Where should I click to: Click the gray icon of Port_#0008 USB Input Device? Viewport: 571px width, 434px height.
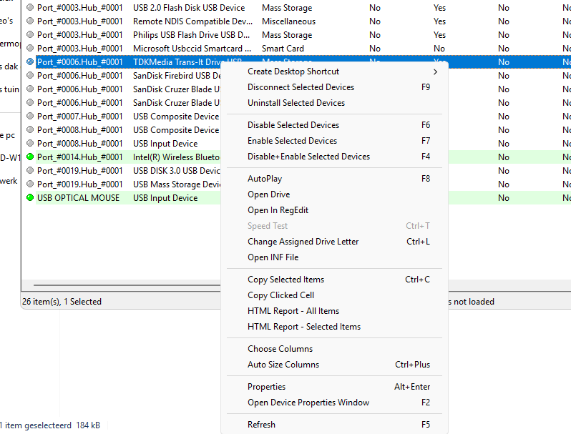[30, 143]
